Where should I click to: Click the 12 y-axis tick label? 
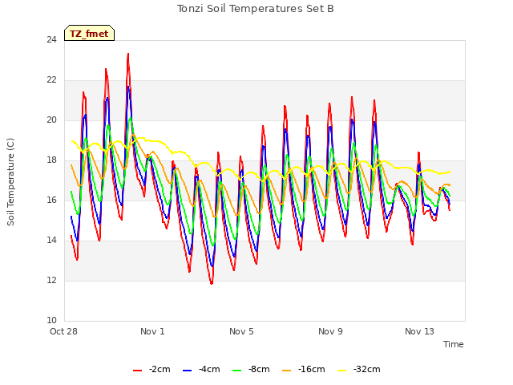tap(51, 280)
